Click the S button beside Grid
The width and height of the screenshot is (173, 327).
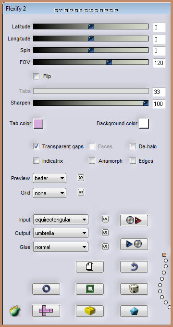pos(81,192)
